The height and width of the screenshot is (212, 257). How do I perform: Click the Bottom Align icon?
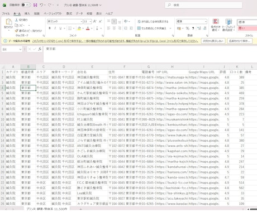pos(120,21)
